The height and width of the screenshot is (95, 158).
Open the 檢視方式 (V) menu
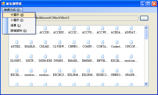[x=12, y=10]
